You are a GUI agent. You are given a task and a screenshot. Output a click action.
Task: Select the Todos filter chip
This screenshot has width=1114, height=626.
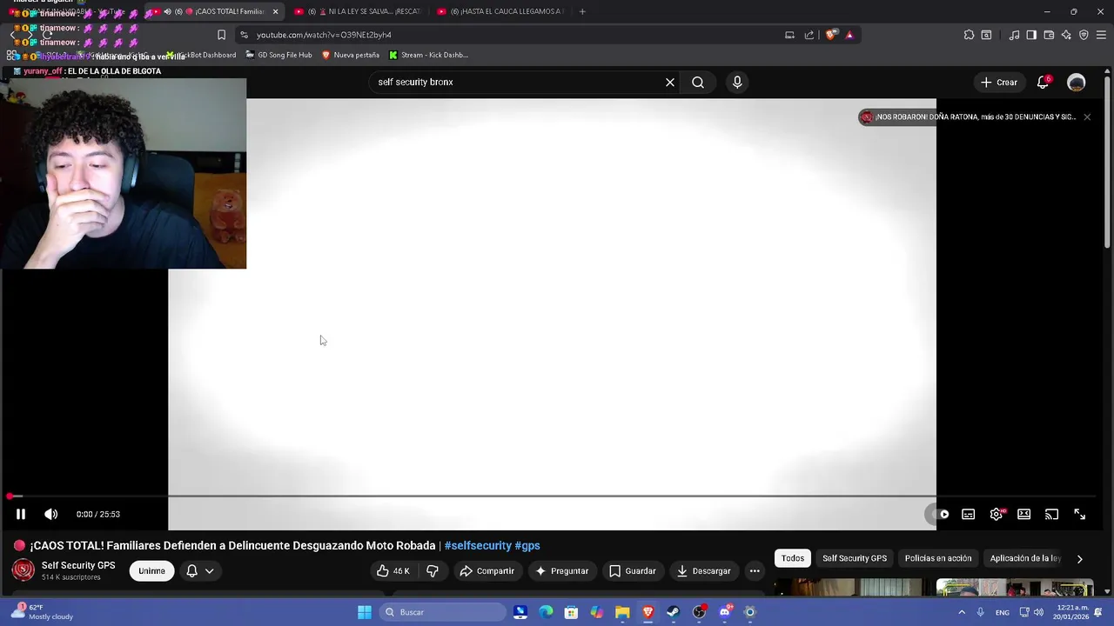(792, 558)
